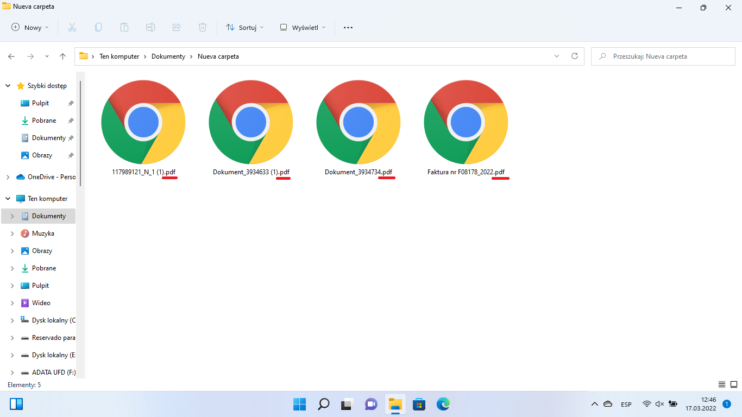
Task: Select Wideo in the navigation pane
Action: click(x=41, y=303)
